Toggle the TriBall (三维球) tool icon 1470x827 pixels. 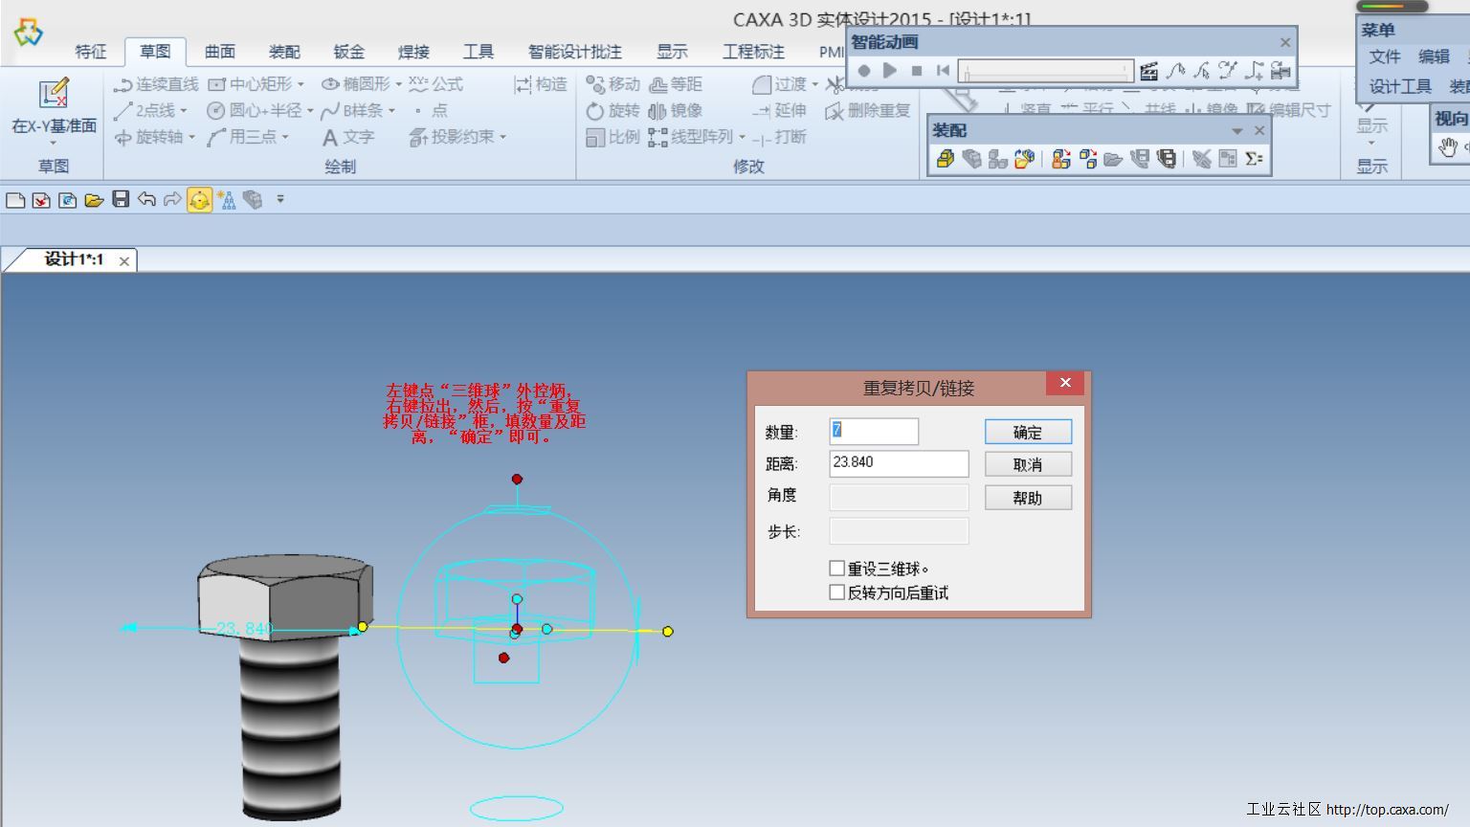[199, 199]
